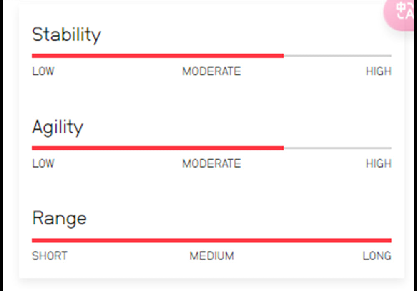Click the red Stability bar
The height and width of the screenshot is (291, 417).
[158, 56]
